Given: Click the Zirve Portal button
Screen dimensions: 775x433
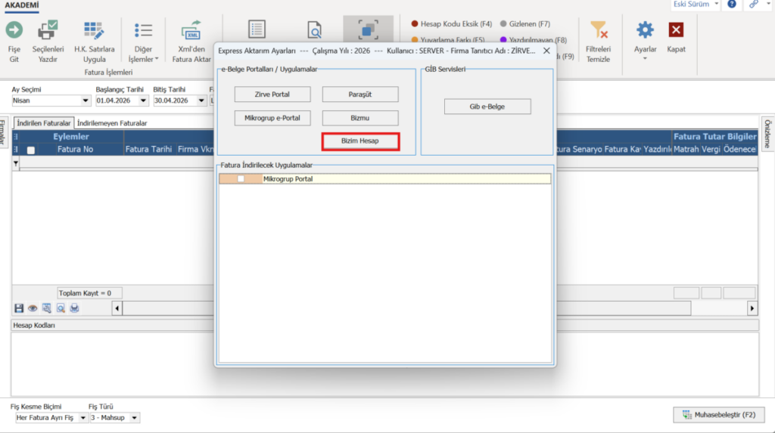Looking at the screenshot, I should [272, 94].
